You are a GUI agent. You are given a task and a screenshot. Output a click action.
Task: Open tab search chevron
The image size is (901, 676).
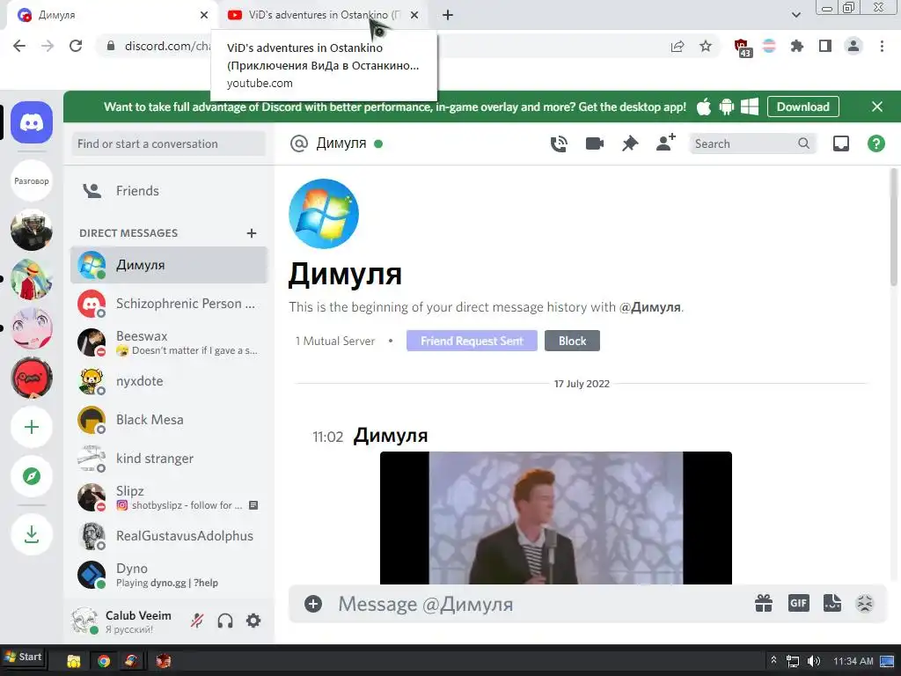point(795,16)
